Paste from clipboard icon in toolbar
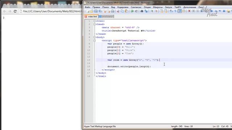The width and height of the screenshot is (232, 130). (x=127, y=11)
